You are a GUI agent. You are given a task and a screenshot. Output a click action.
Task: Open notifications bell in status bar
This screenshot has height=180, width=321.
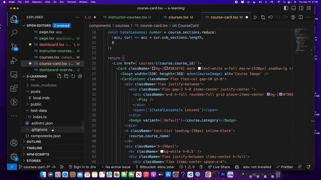[308, 166]
